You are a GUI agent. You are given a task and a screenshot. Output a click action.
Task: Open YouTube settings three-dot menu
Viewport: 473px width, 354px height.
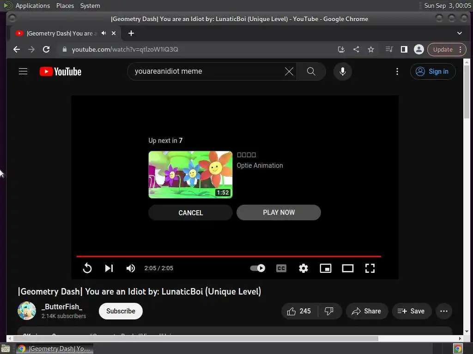pos(397,71)
